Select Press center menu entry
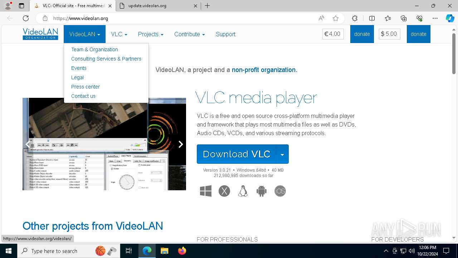This screenshot has height=258, width=458. (x=86, y=87)
